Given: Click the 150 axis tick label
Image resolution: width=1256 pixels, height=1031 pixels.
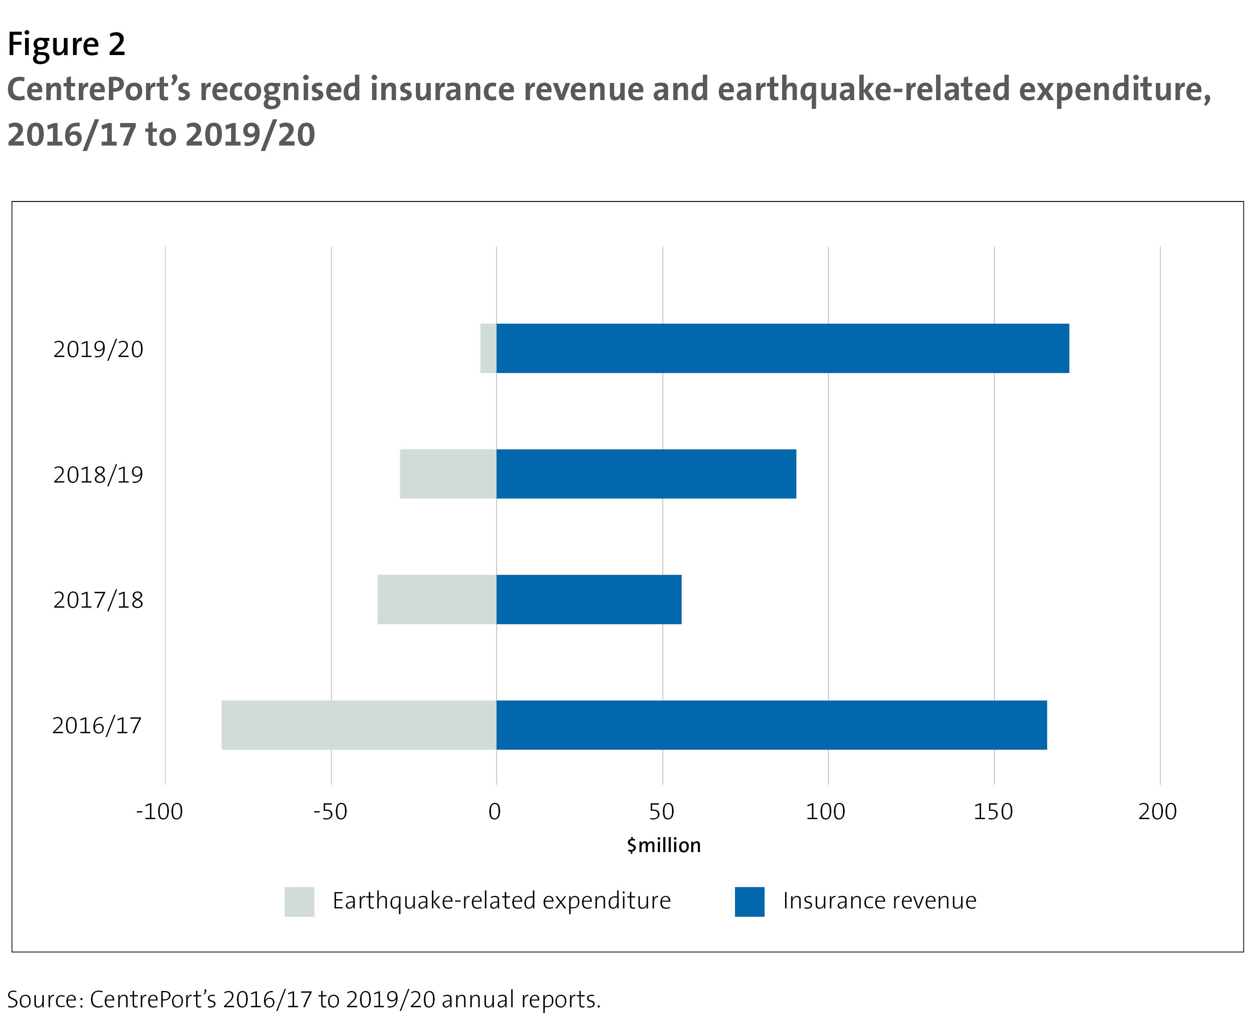Looking at the screenshot, I should pyautogui.click(x=993, y=811).
